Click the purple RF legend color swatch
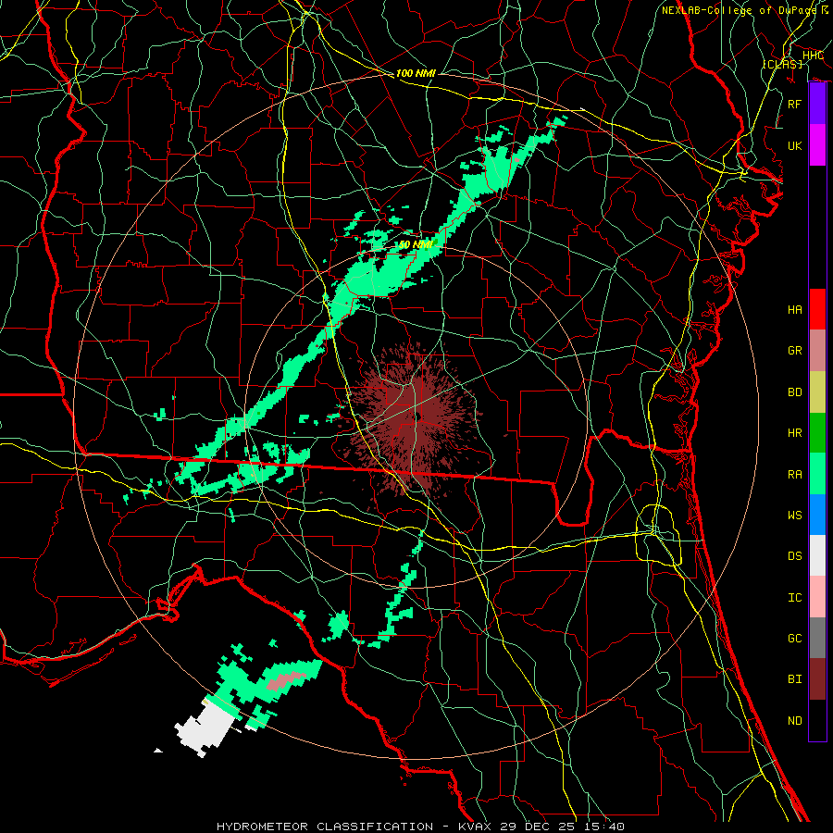Screen dimensions: 833x833 pos(817,104)
